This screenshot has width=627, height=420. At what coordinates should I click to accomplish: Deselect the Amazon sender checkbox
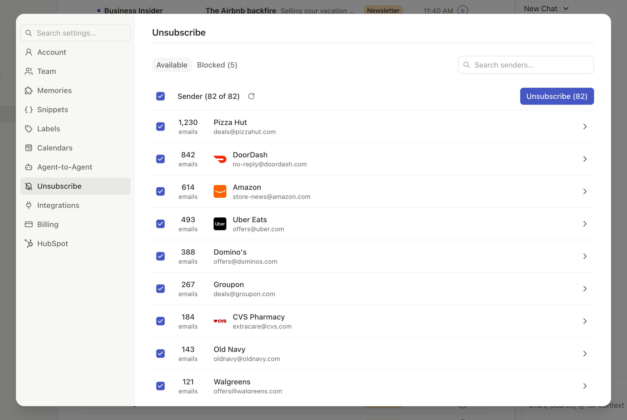[160, 191]
